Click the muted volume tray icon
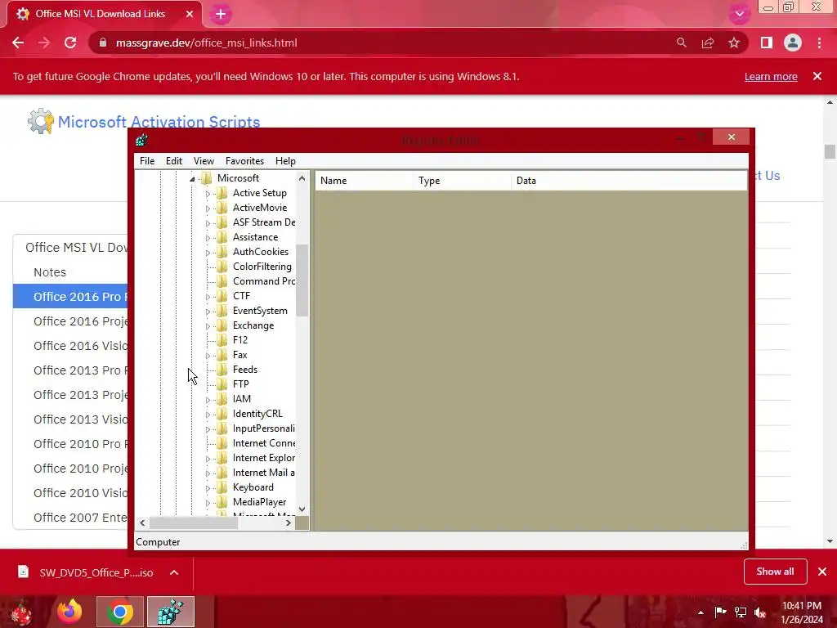 (x=760, y=612)
